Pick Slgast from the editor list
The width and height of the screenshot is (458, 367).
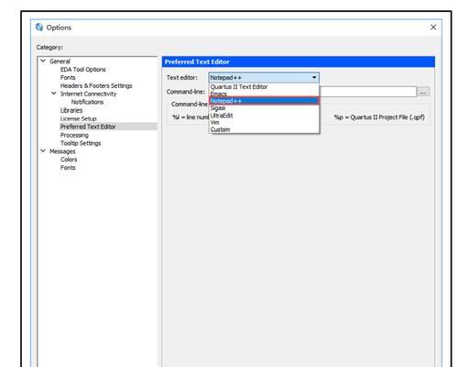pyautogui.click(x=264, y=108)
